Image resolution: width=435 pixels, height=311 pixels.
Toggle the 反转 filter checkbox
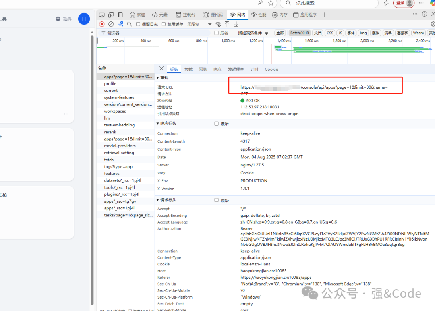(216, 33)
